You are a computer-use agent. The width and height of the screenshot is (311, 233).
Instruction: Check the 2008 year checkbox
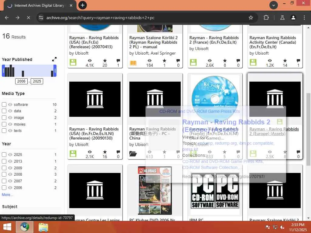pyautogui.click(x=4, y=174)
